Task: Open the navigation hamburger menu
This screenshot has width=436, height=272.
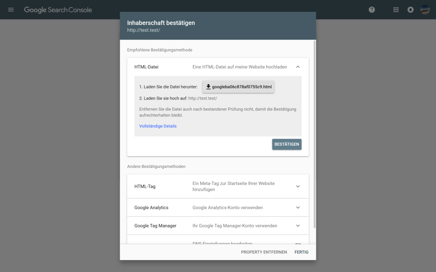Action: [x=11, y=9]
